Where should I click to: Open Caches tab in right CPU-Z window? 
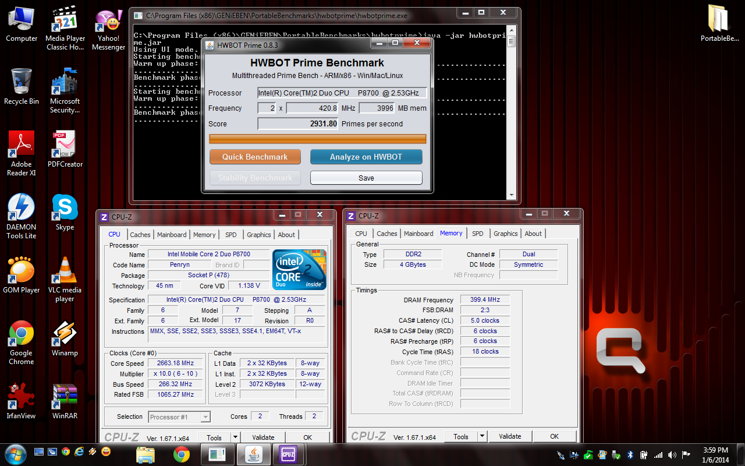pos(387,234)
